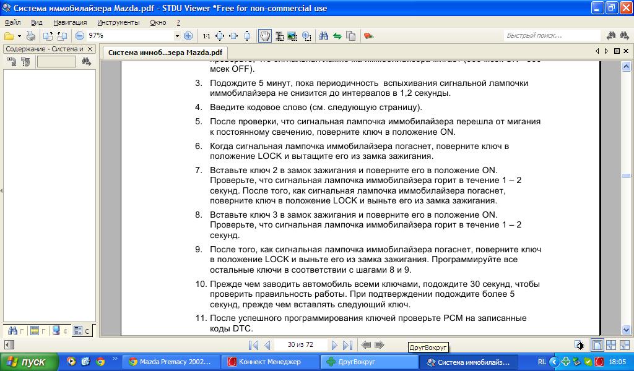Click the rotate page right icon
The width and height of the screenshot is (634, 371).
click(63, 36)
